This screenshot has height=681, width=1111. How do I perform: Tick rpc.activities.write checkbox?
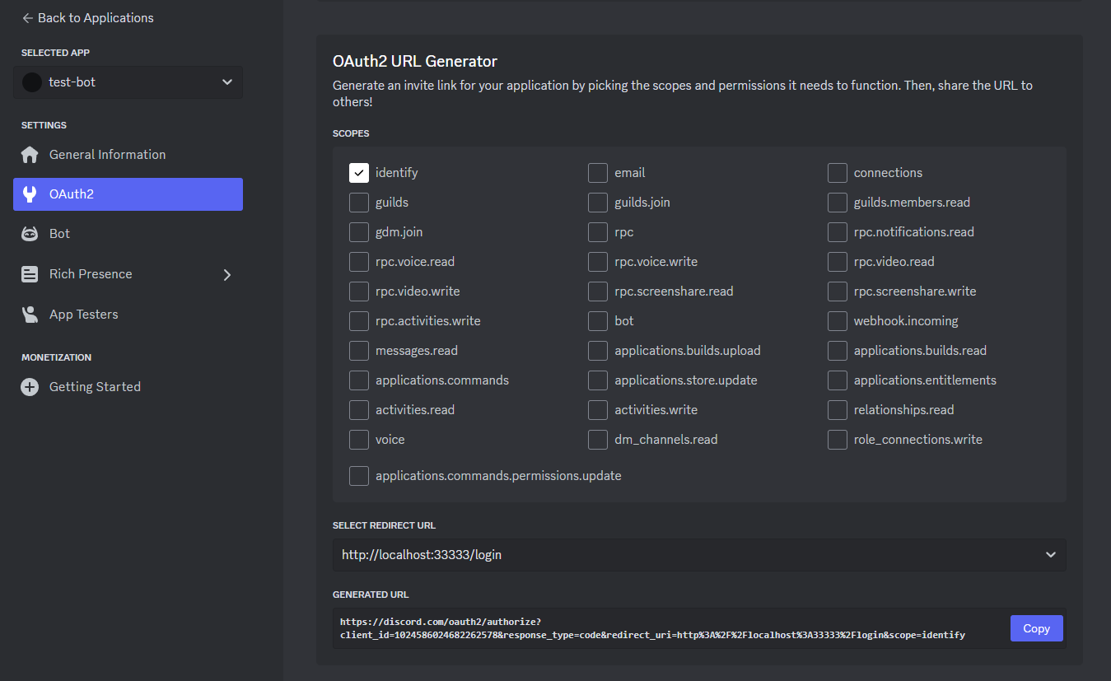coord(359,321)
